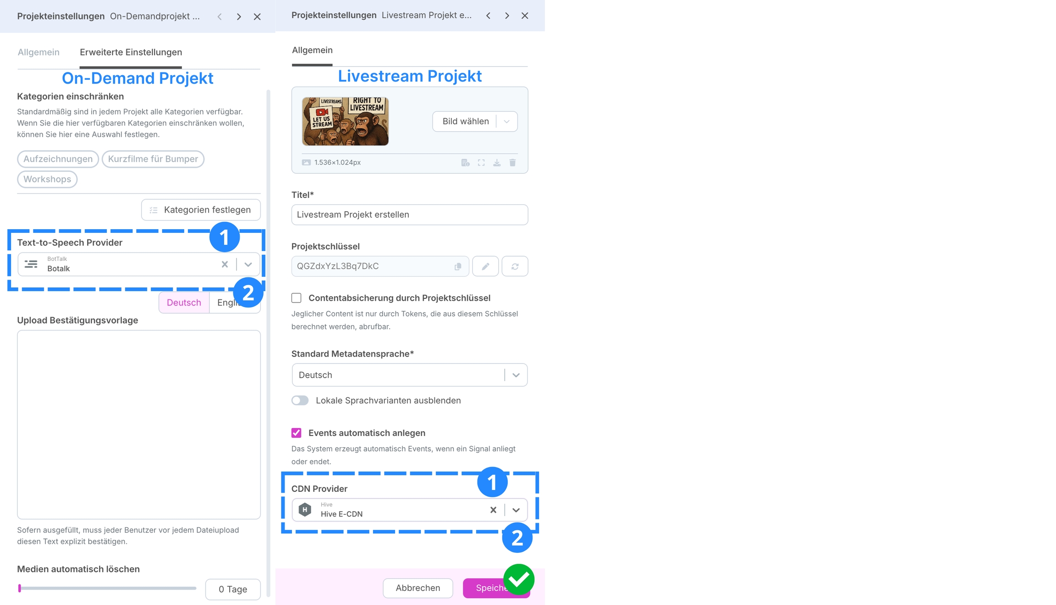Click the Kategorien festlegen button

pyautogui.click(x=201, y=210)
